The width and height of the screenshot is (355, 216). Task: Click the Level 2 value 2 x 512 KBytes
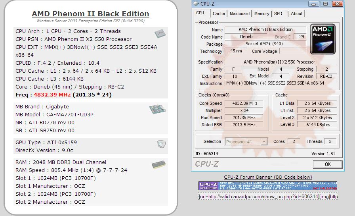tap(317, 118)
